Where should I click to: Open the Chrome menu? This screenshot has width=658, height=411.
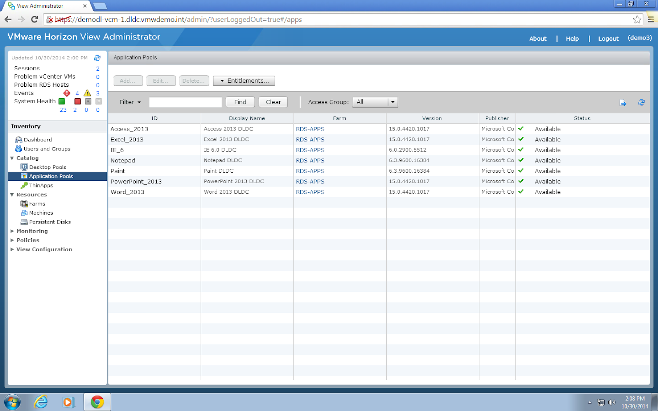(x=651, y=19)
